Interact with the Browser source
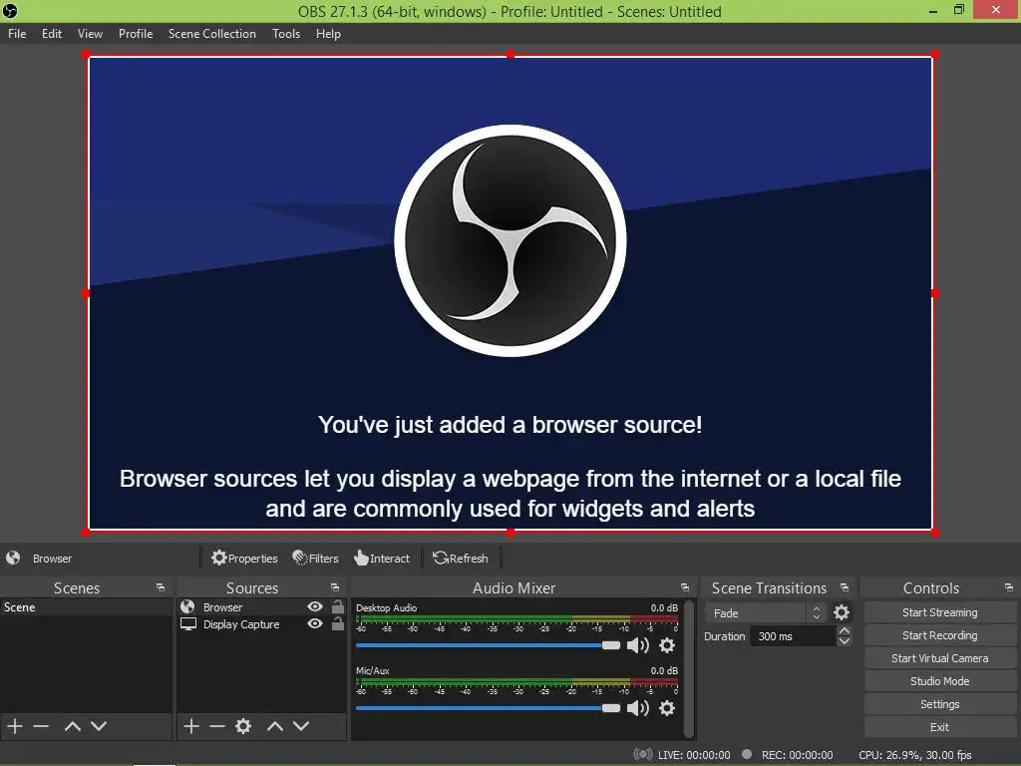This screenshot has width=1021, height=766. [382, 559]
